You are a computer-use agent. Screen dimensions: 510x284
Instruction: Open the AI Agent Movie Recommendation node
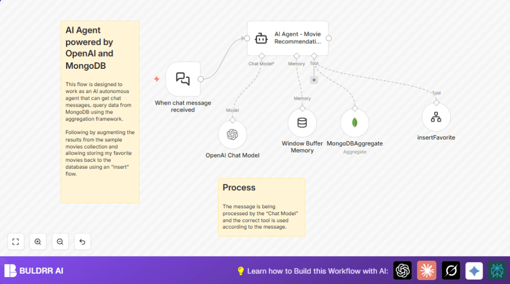pyautogui.click(x=287, y=38)
